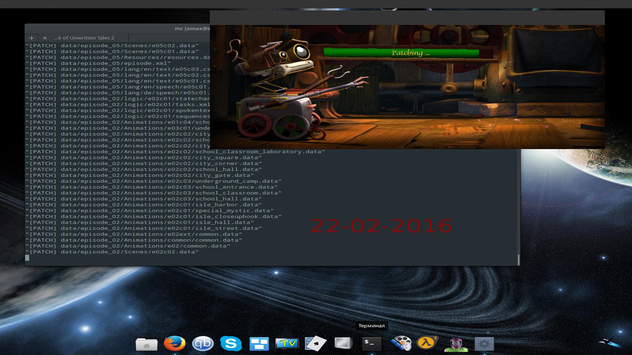632x355 pixels.
Task: Select the 'k of Unwritten Tales 2' tab
Action: tap(84, 38)
